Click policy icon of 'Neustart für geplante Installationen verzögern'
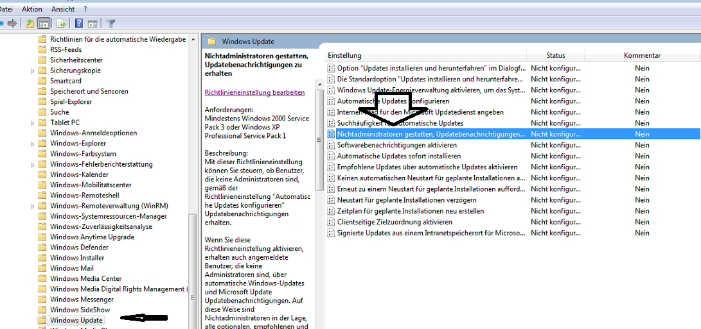 click(331, 199)
